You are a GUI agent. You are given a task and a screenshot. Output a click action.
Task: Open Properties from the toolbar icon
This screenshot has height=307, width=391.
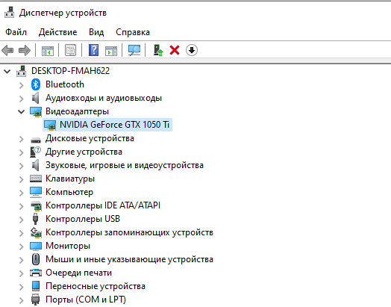pos(71,50)
